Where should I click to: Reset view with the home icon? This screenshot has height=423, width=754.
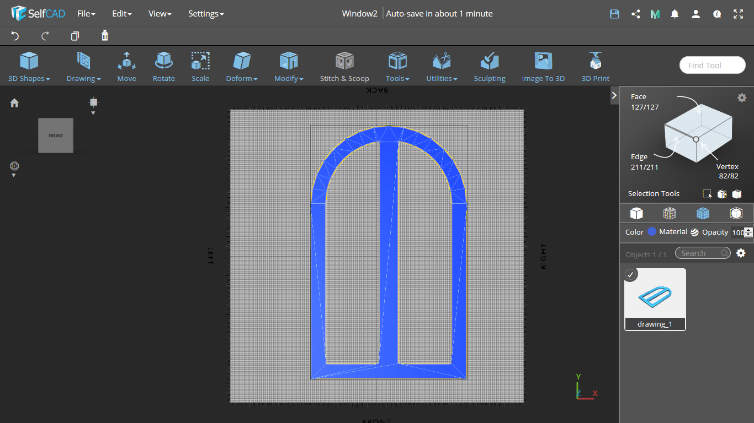coord(14,102)
